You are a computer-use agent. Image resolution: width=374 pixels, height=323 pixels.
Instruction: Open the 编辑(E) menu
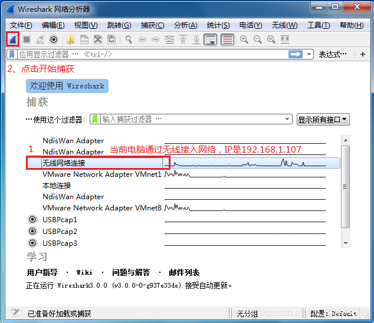tap(53, 25)
